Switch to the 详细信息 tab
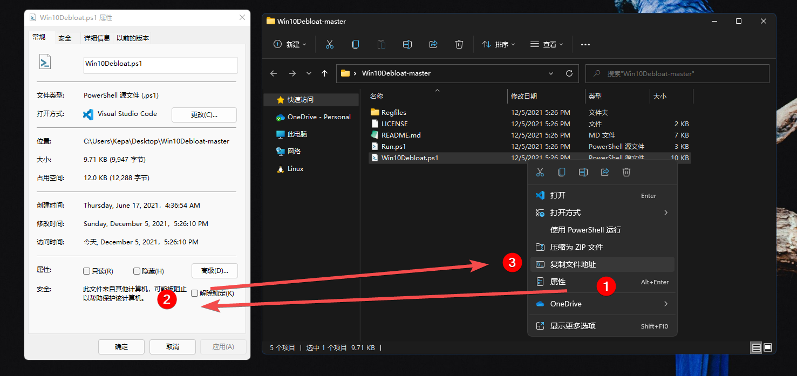Screen dimensions: 797x376 coord(97,38)
